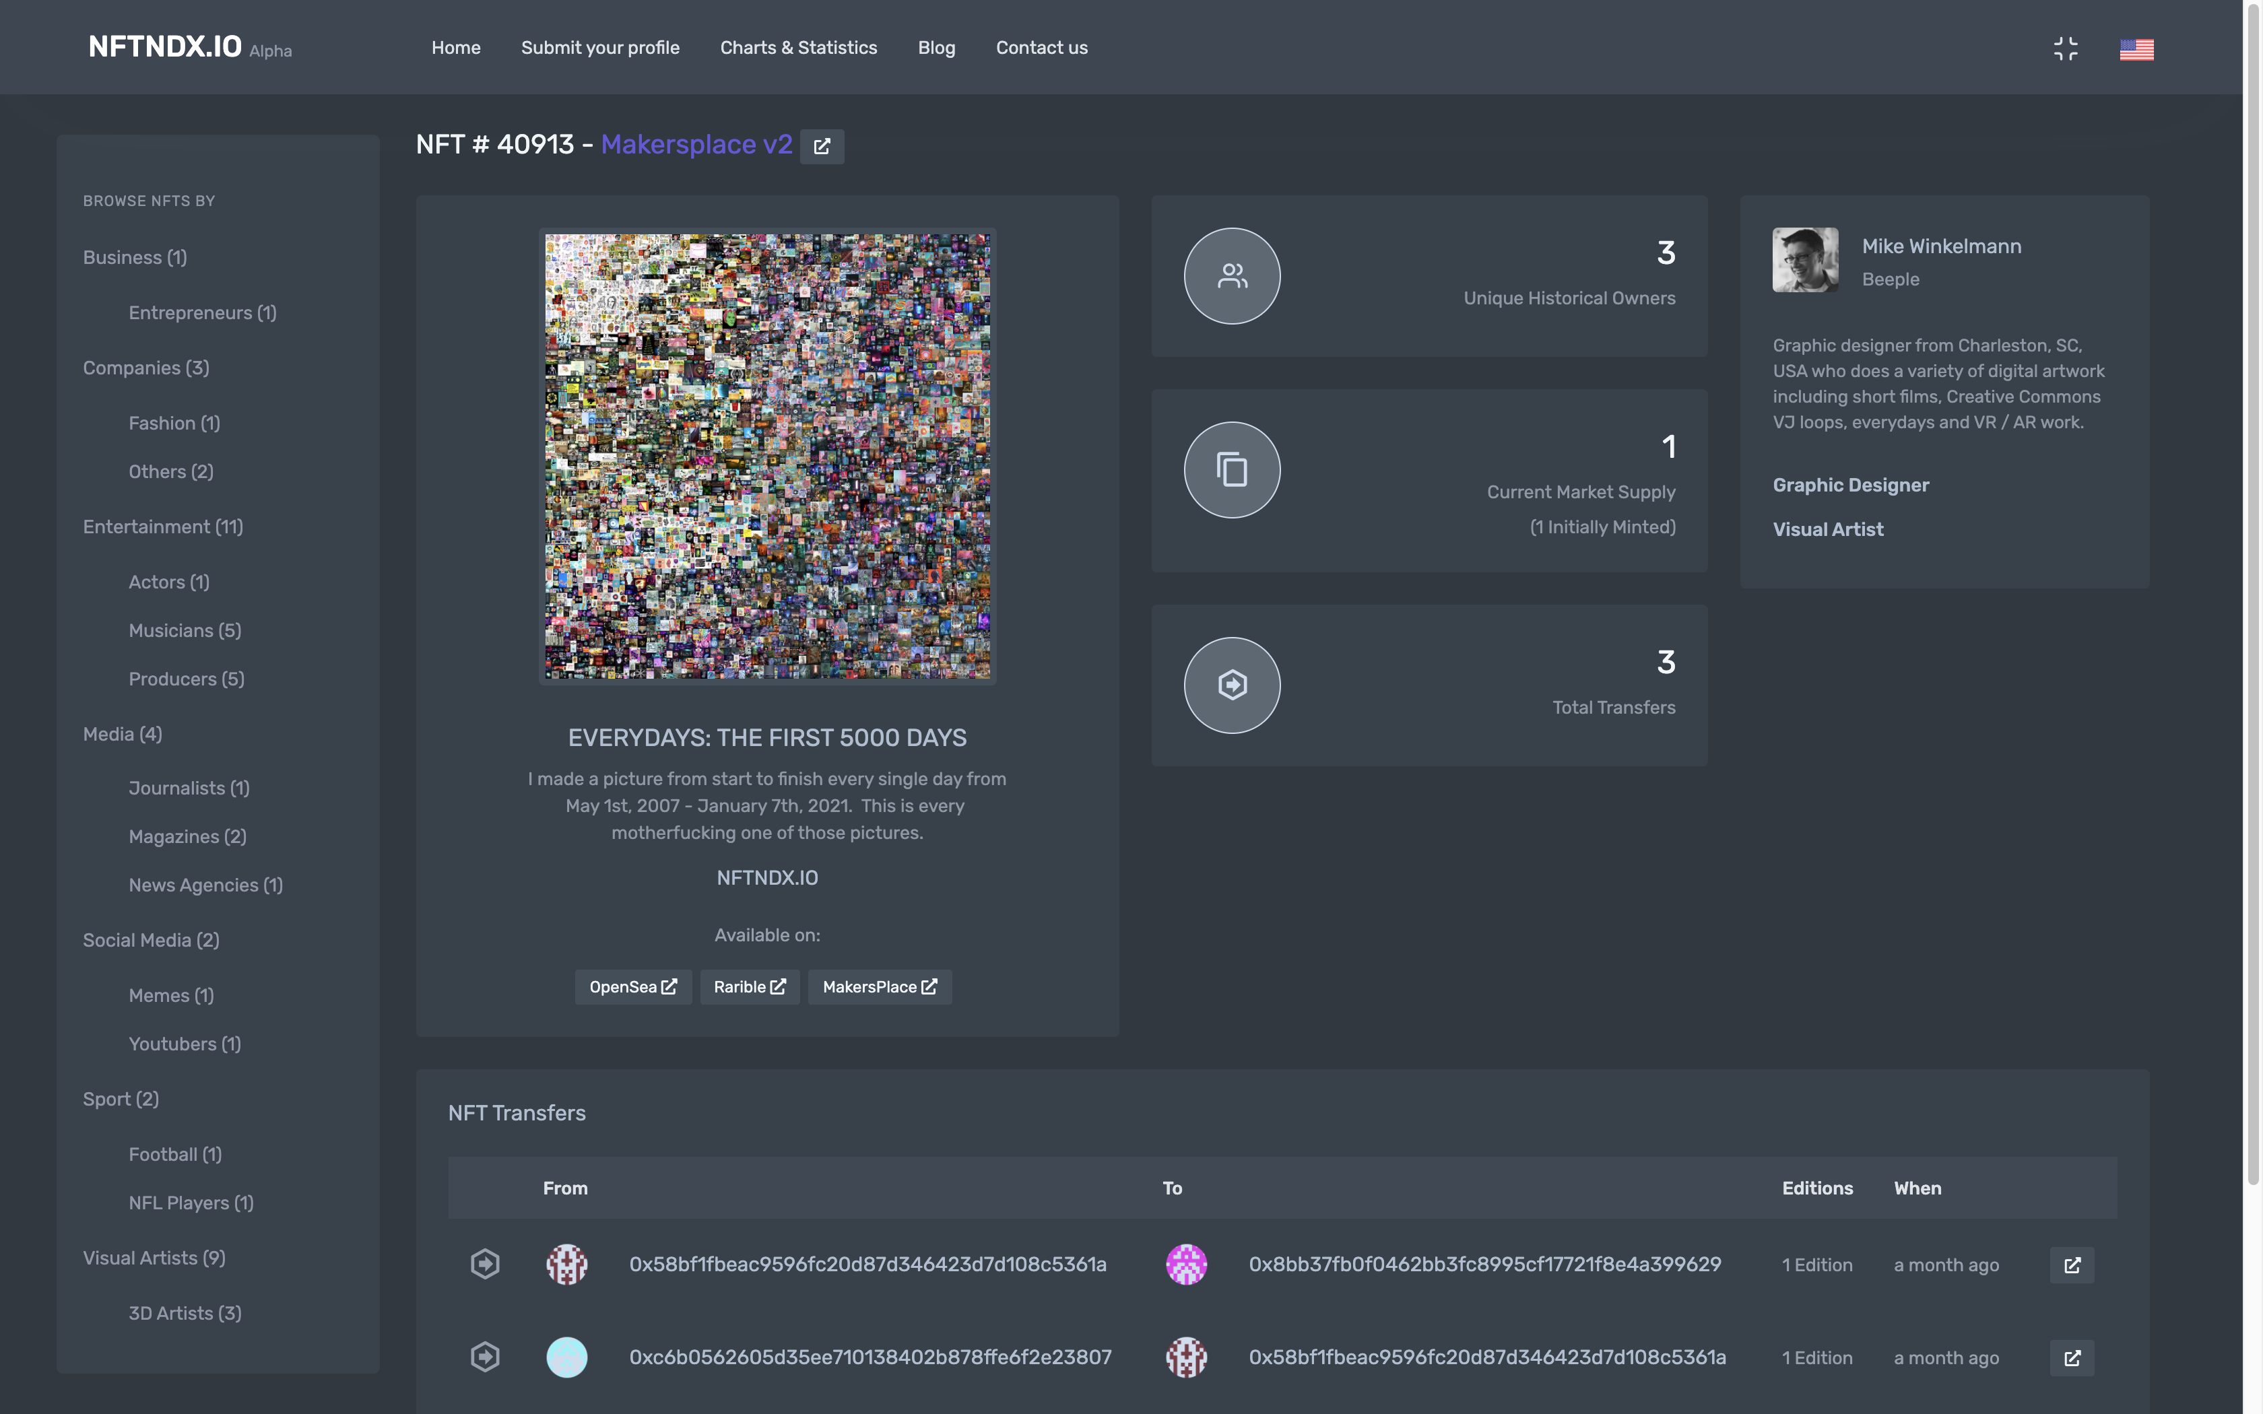Screen dimensions: 2263x1414
Task: Select the Musicians sidebar filter
Action: 185,630
